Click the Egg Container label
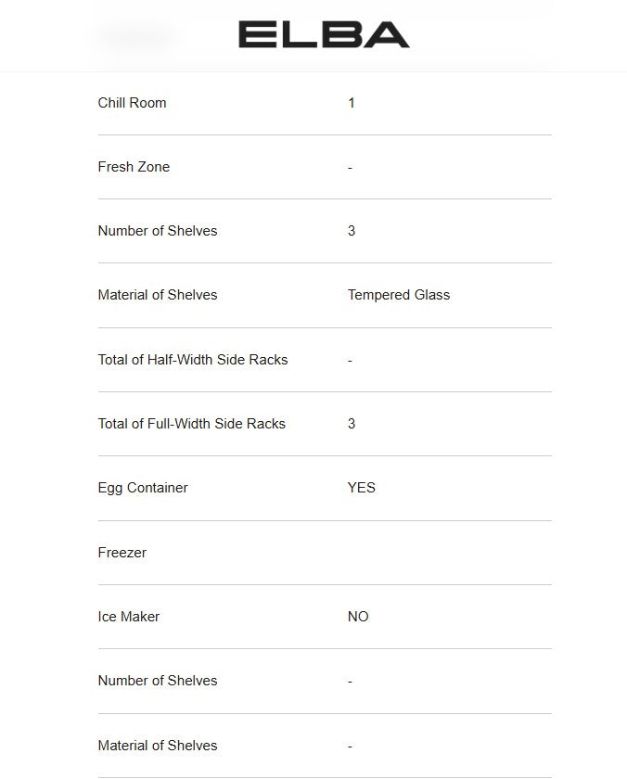This screenshot has width=627, height=779. pos(143,488)
